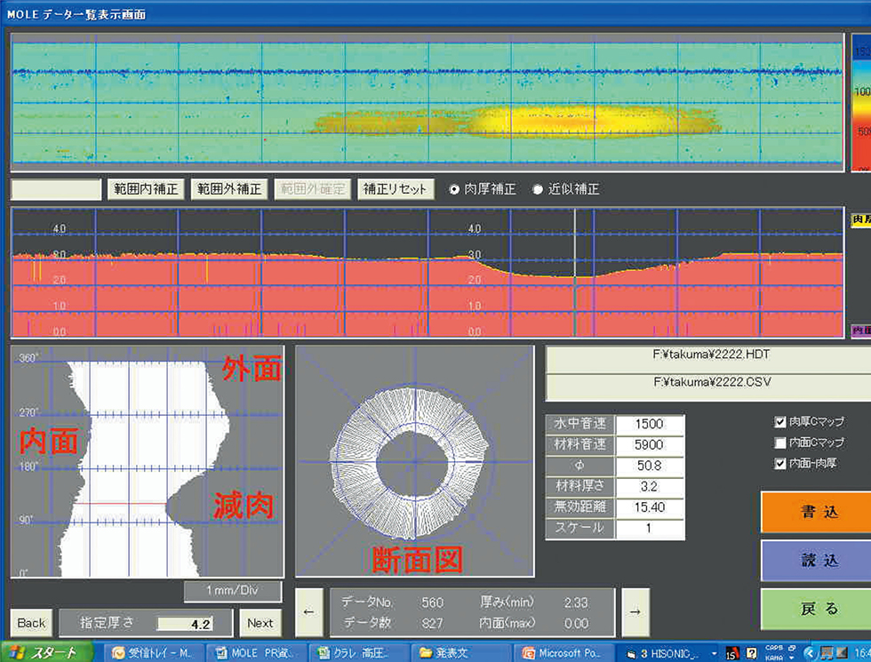Open the MOLE PR document taskbar item
This screenshot has width=871, height=662.
[x=258, y=652]
